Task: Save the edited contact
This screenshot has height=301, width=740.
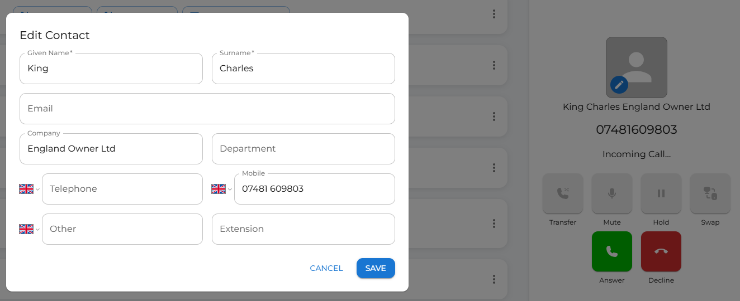Action: tap(376, 268)
